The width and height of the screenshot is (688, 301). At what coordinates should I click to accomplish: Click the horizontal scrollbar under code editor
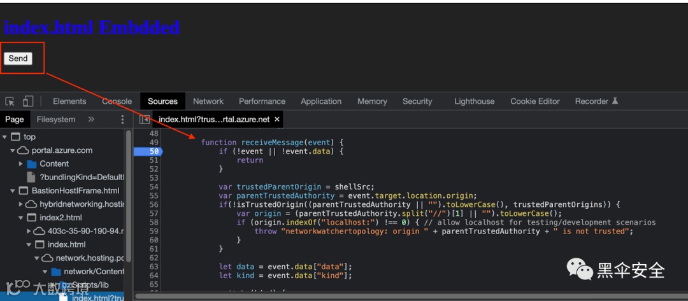click(x=410, y=296)
